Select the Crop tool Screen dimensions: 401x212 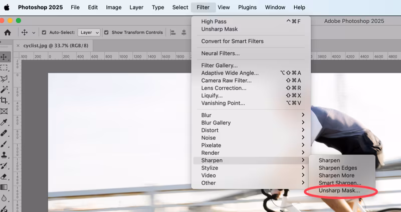click(4, 100)
